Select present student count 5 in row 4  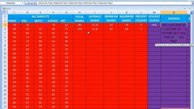click(x=141, y=29)
